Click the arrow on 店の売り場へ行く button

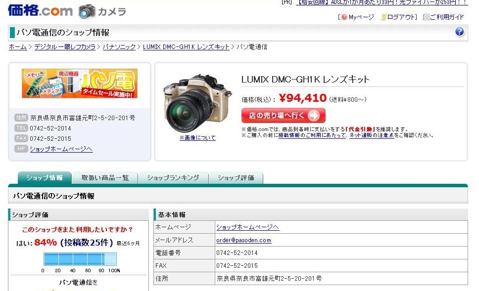click(x=313, y=116)
